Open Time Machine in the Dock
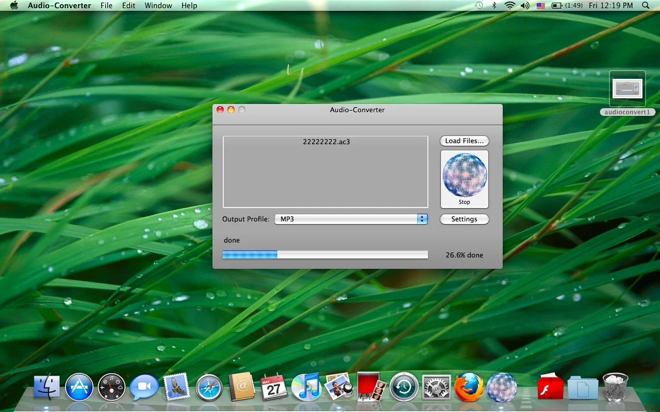Screen dimensions: 660x412 pos(404,387)
